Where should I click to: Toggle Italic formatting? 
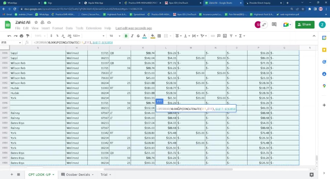[x=132, y=36]
